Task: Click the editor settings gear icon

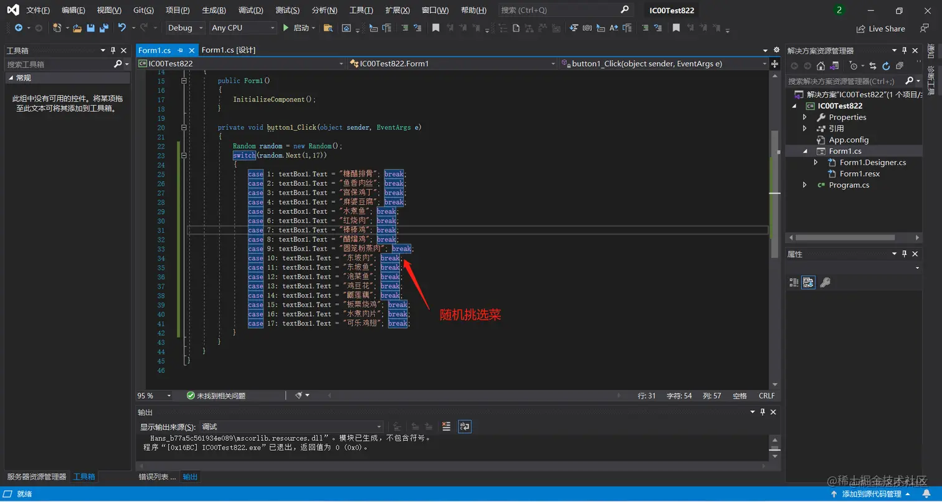Action: [x=776, y=50]
